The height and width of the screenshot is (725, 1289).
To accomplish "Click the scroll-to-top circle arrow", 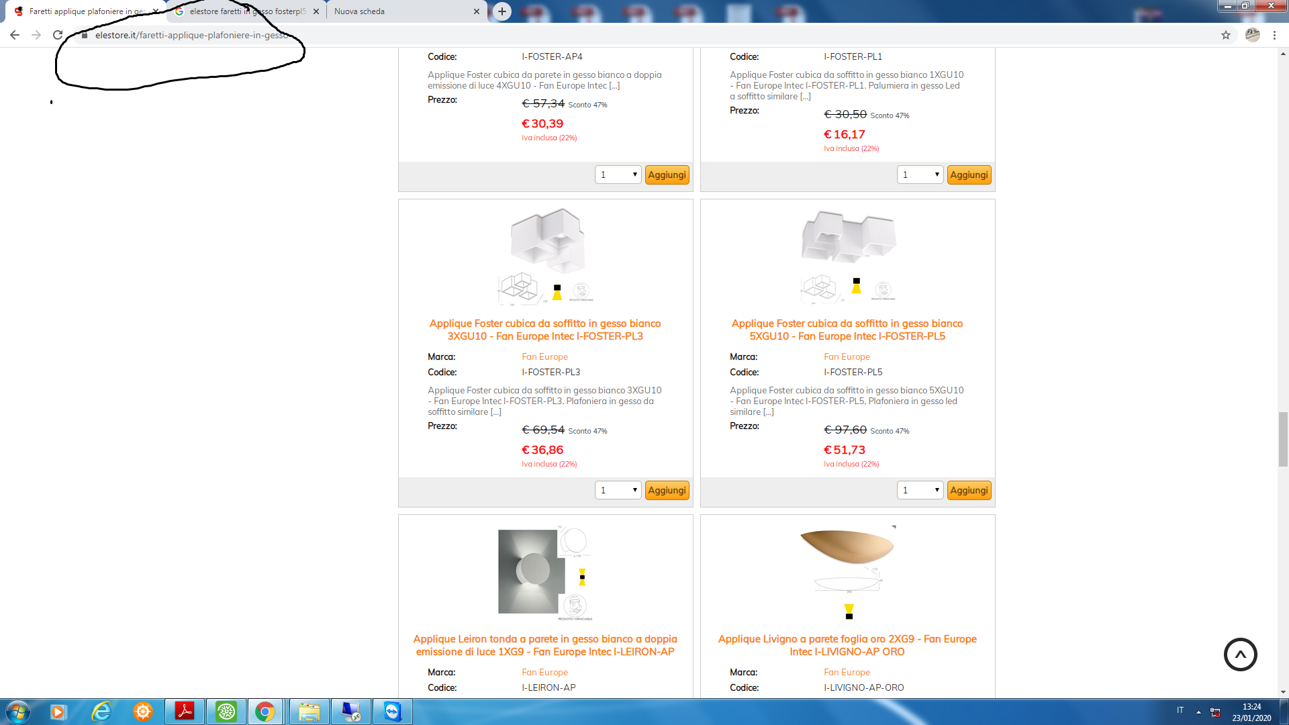I will [x=1240, y=655].
